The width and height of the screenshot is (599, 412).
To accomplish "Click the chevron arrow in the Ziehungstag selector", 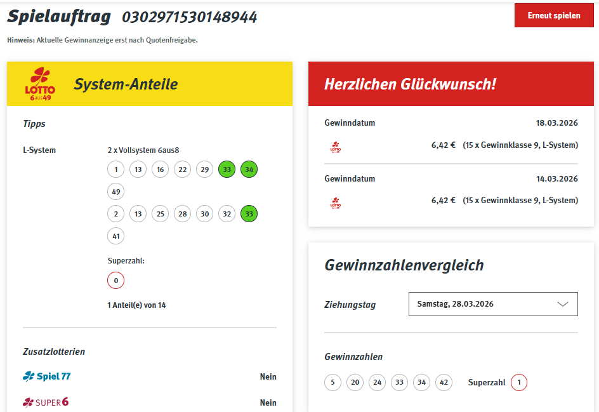I will [562, 304].
